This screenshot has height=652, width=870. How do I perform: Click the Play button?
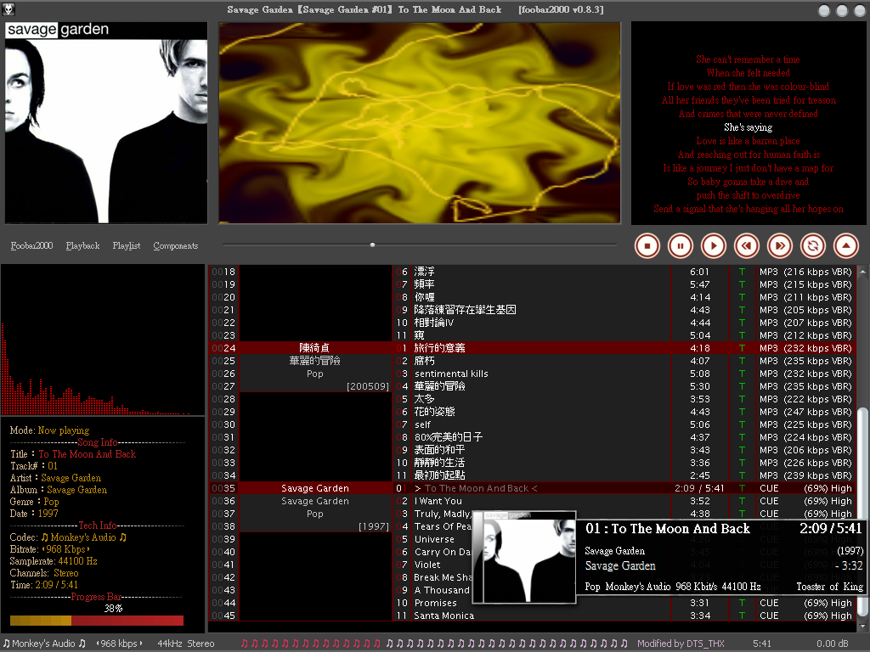(x=714, y=245)
